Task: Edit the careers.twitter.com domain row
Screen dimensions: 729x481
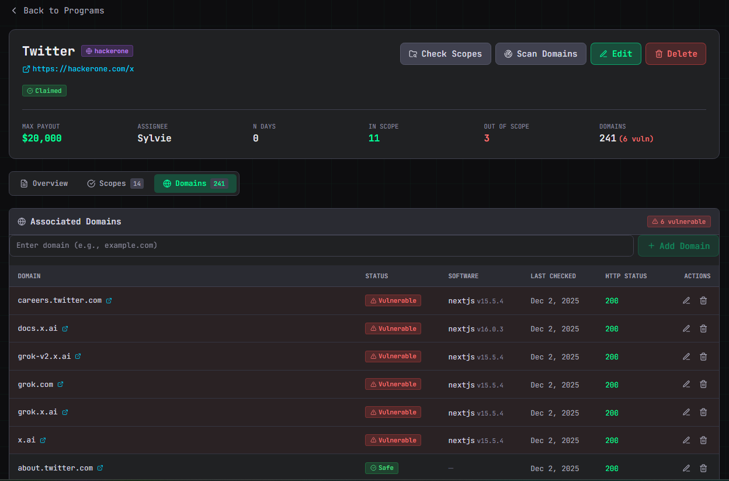Action: [x=686, y=300]
